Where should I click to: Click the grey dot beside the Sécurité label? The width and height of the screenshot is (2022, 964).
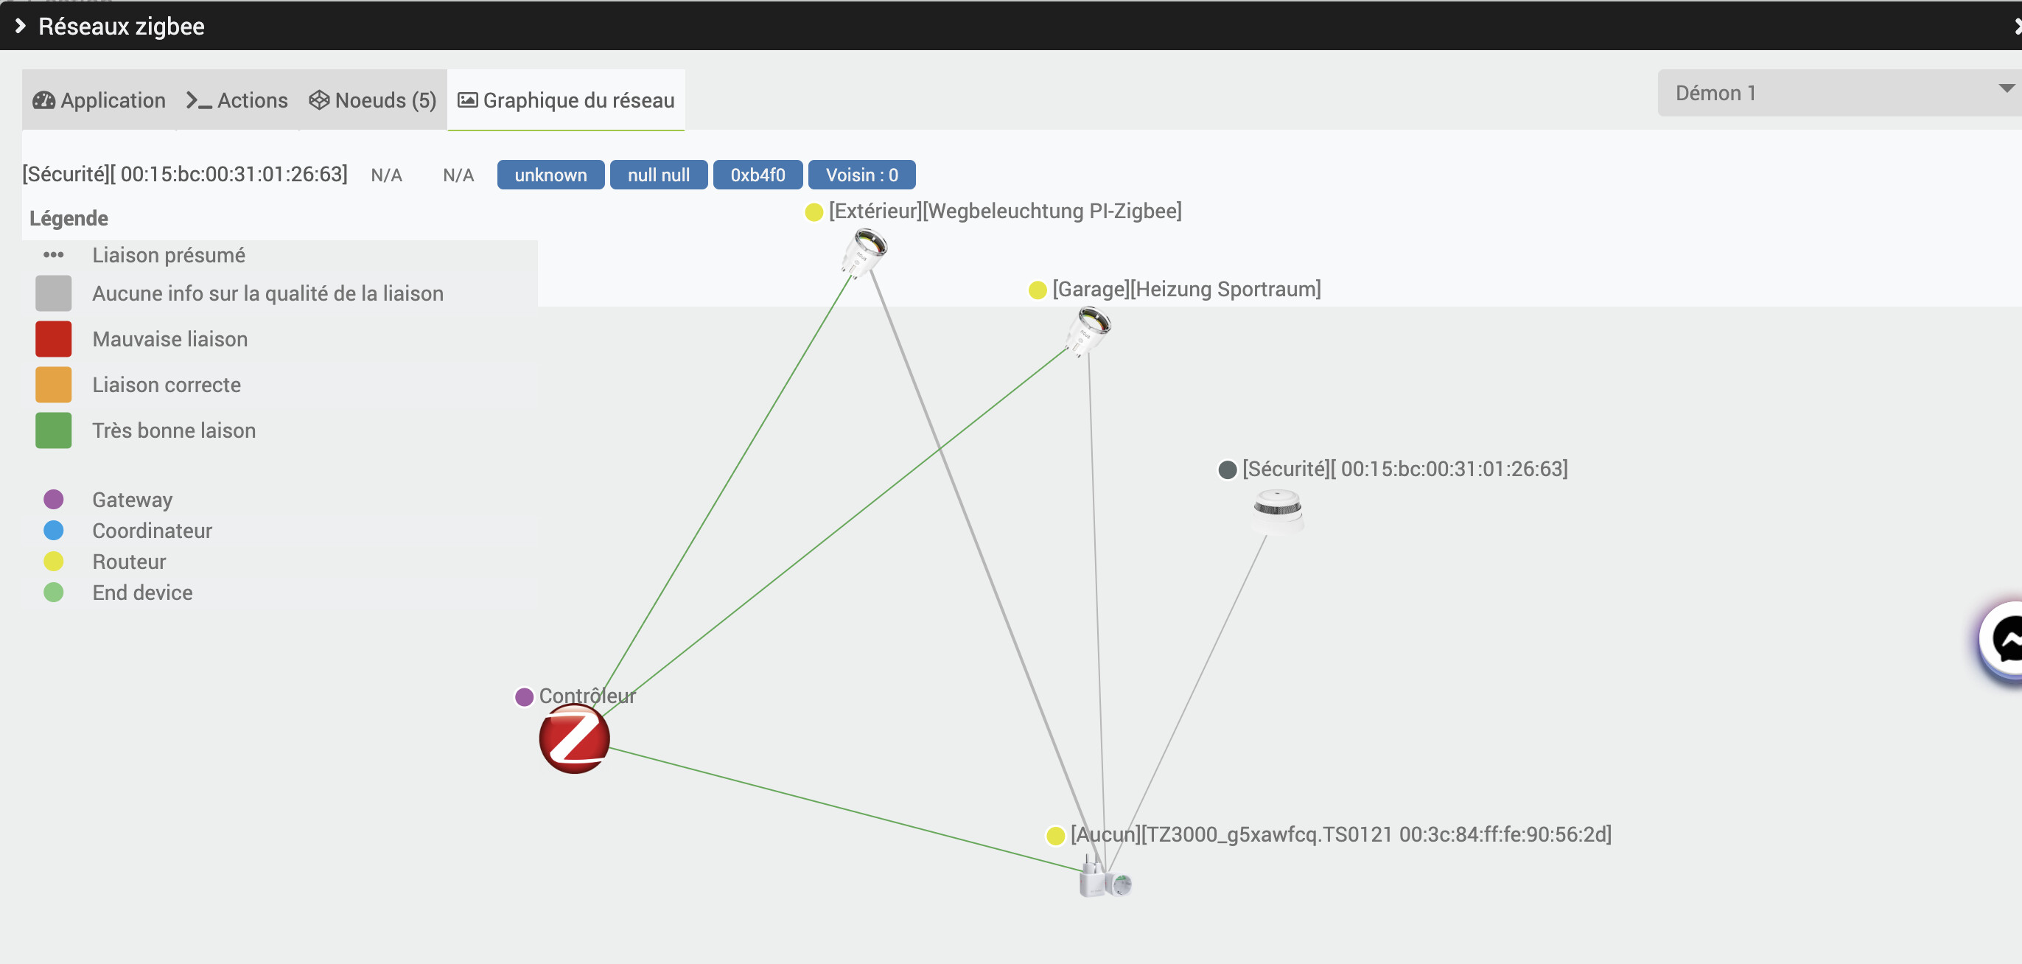click(1227, 469)
